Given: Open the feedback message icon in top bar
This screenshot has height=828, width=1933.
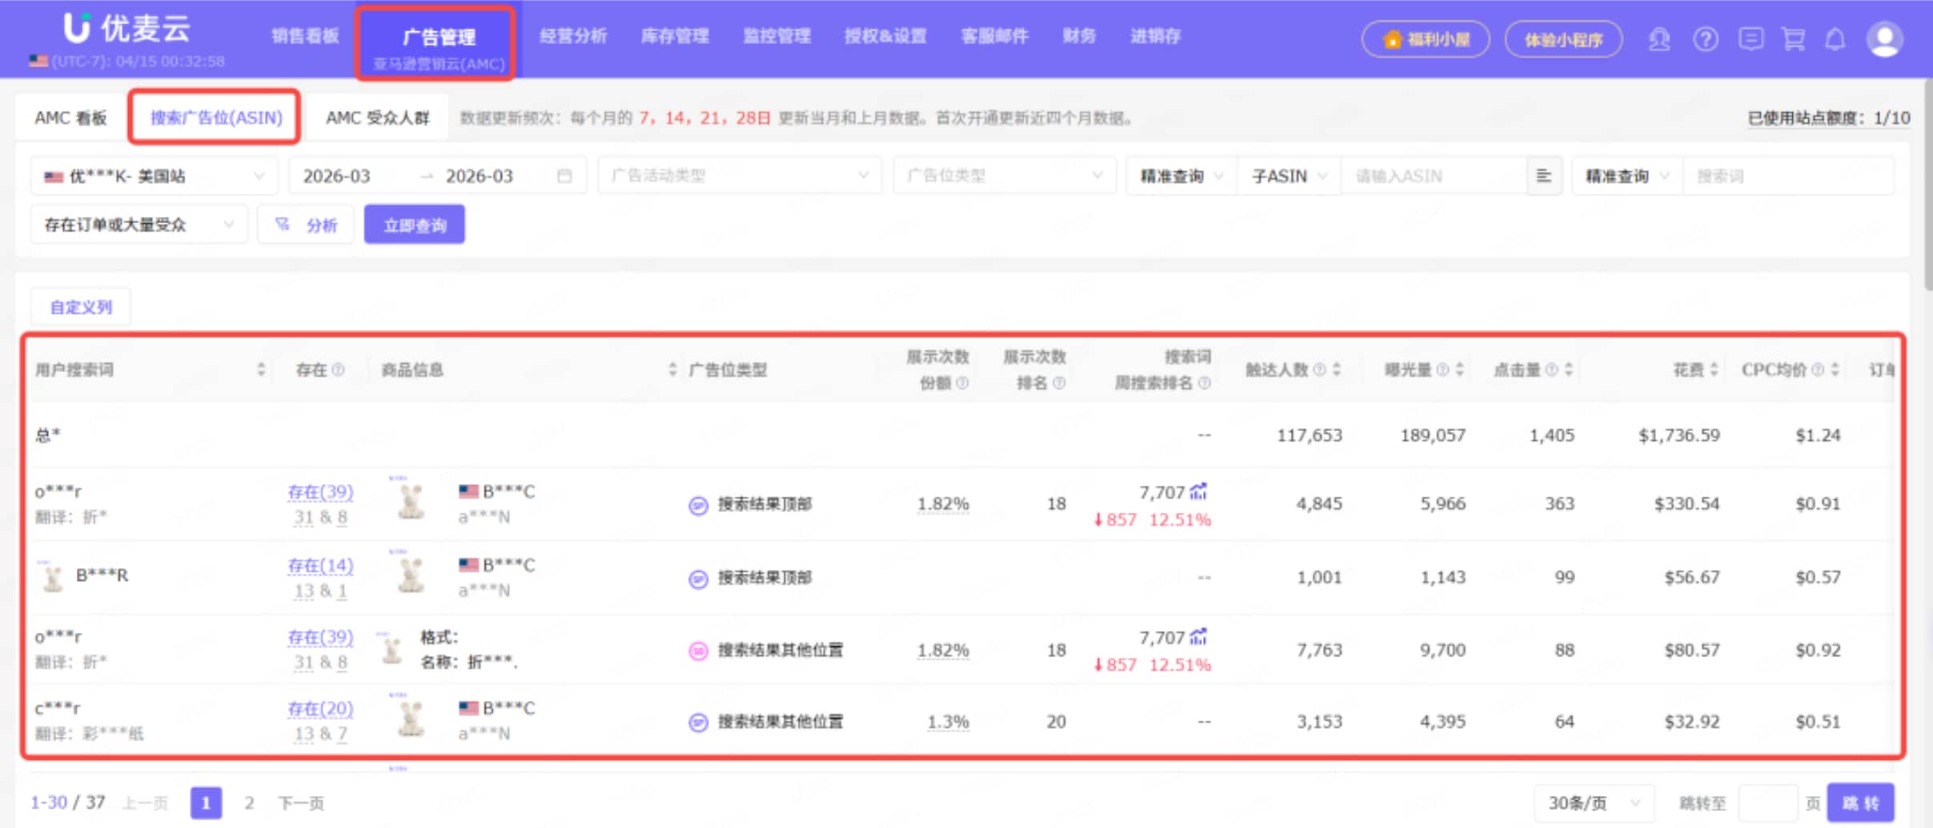Looking at the screenshot, I should (x=1751, y=38).
